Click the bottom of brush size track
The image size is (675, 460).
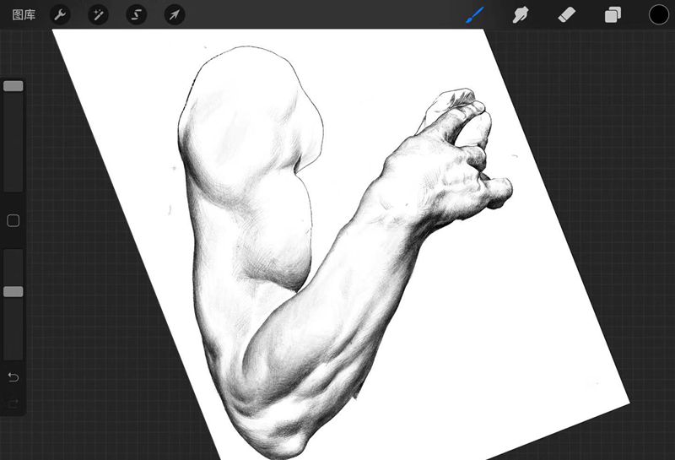[13, 184]
